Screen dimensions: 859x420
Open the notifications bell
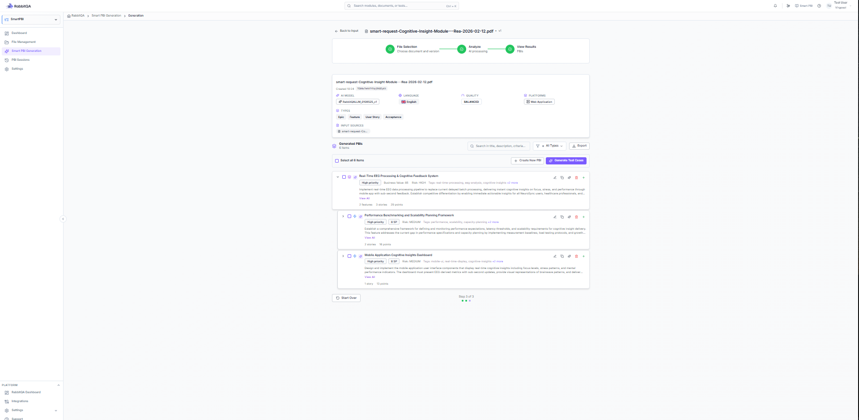pyautogui.click(x=775, y=6)
